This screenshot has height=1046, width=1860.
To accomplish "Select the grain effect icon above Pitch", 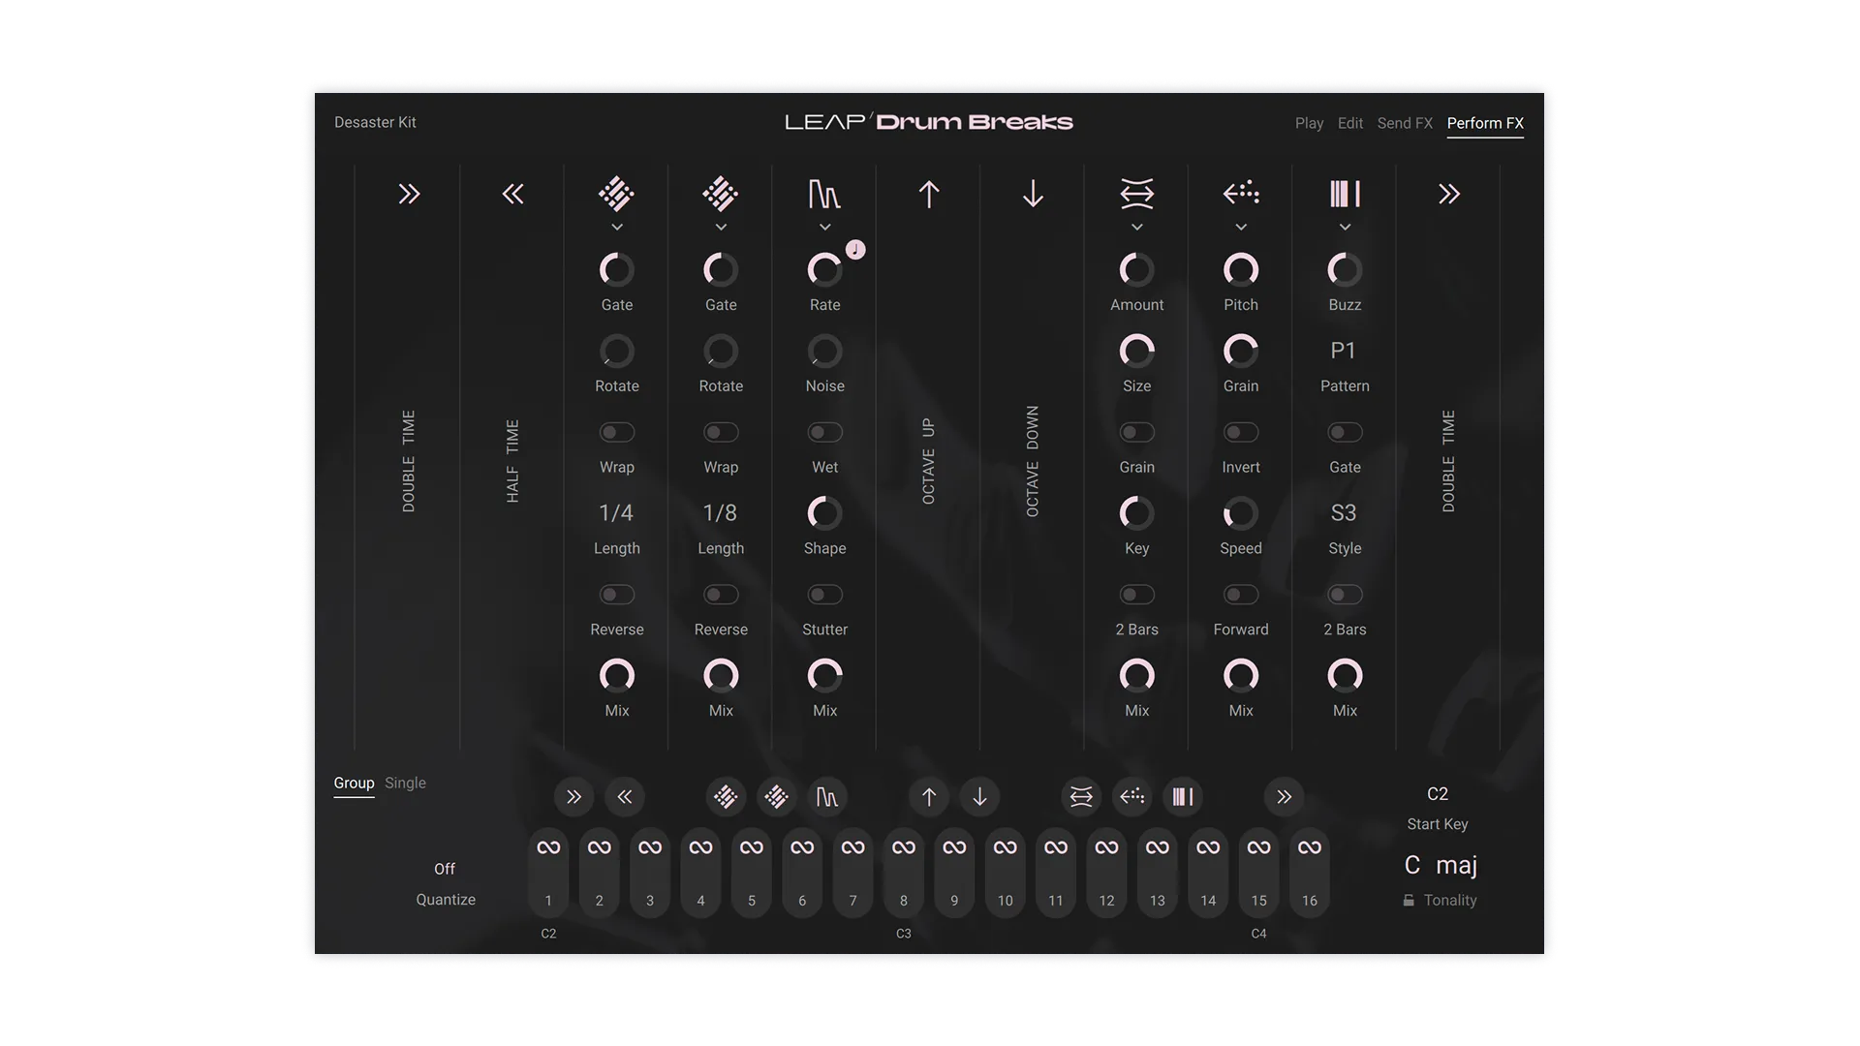I will 1241,194.
